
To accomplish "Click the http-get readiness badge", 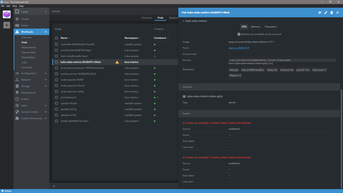I will [234, 70].
